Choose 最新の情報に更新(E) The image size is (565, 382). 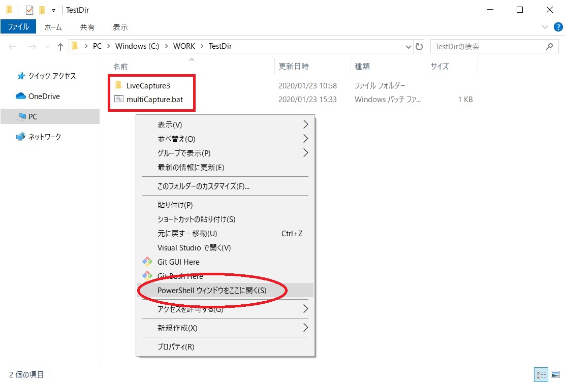[x=225, y=167]
